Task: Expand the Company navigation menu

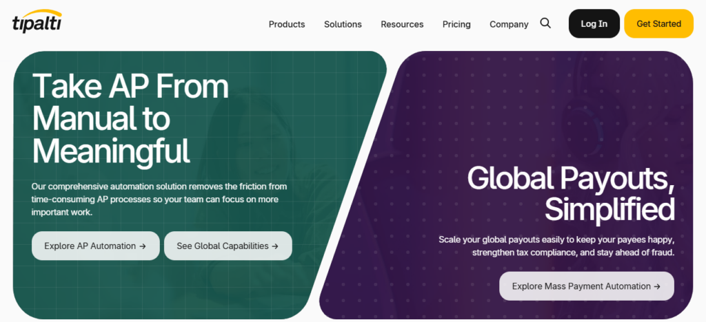Action: (509, 24)
